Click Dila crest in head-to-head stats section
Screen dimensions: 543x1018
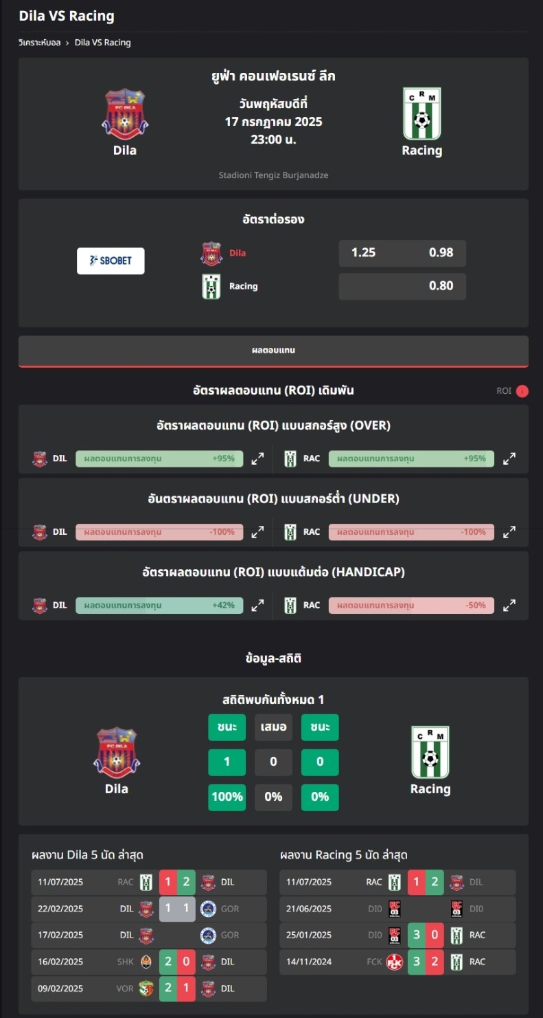click(x=116, y=752)
